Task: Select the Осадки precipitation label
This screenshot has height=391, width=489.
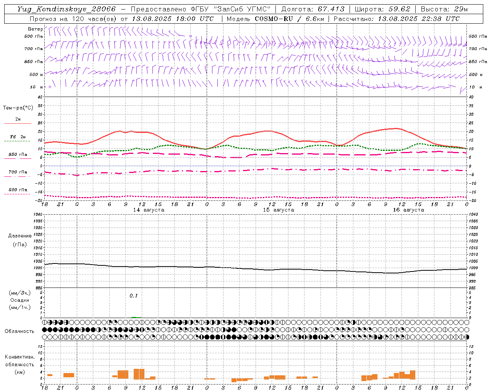Action: point(20,300)
